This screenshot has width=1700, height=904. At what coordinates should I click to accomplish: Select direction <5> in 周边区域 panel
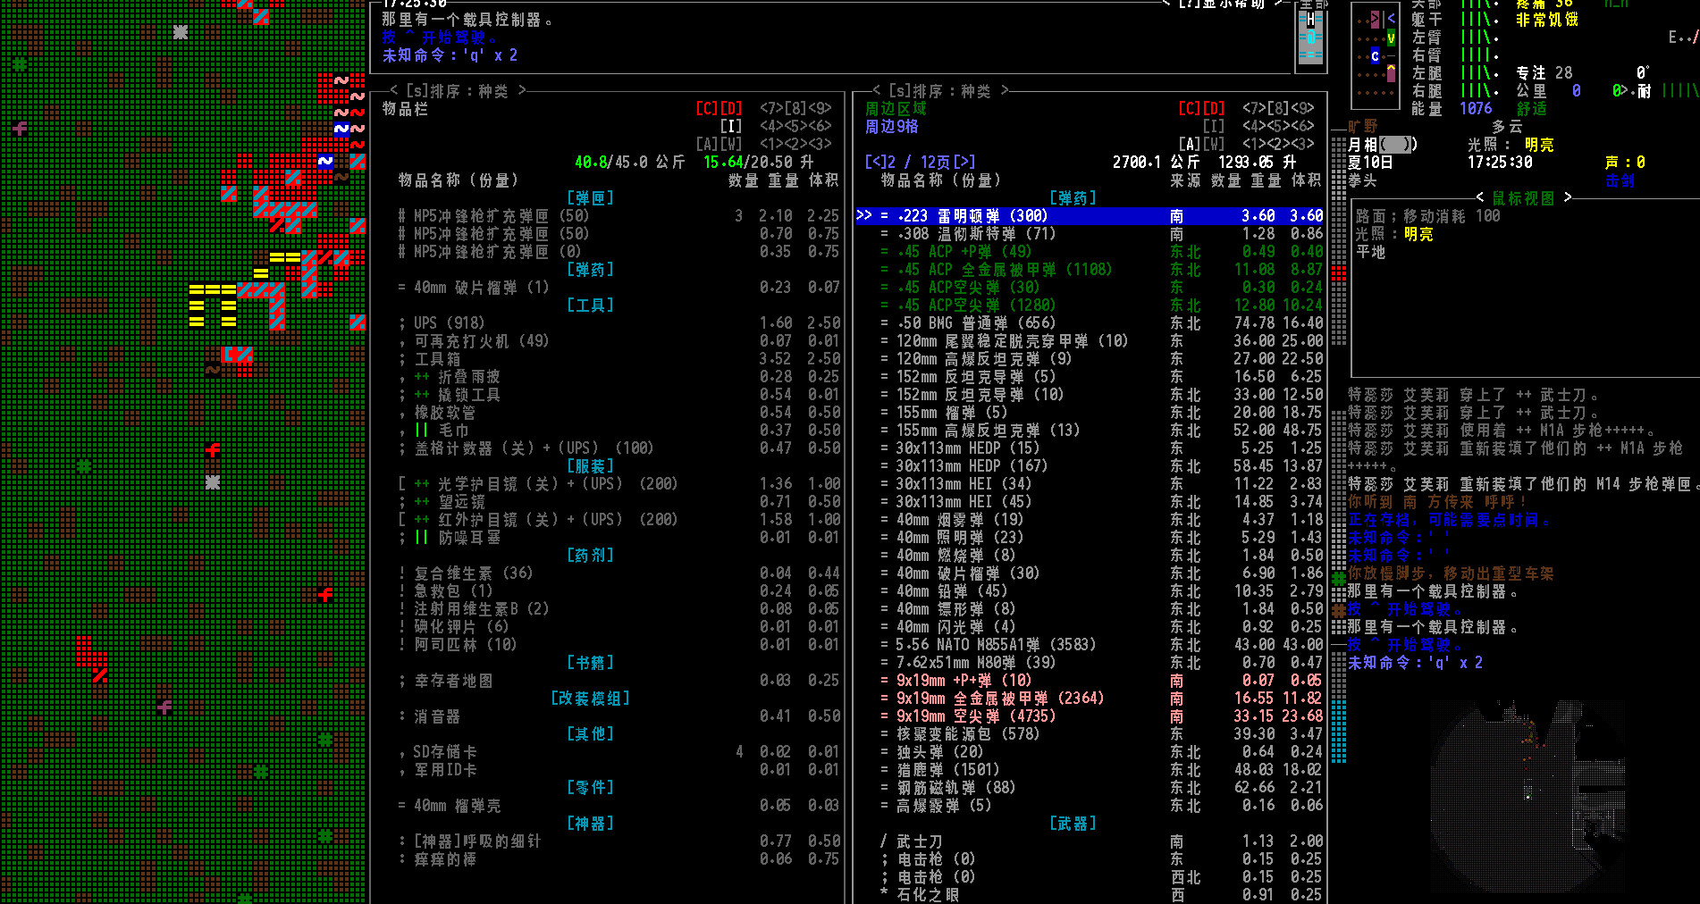click(x=1278, y=127)
